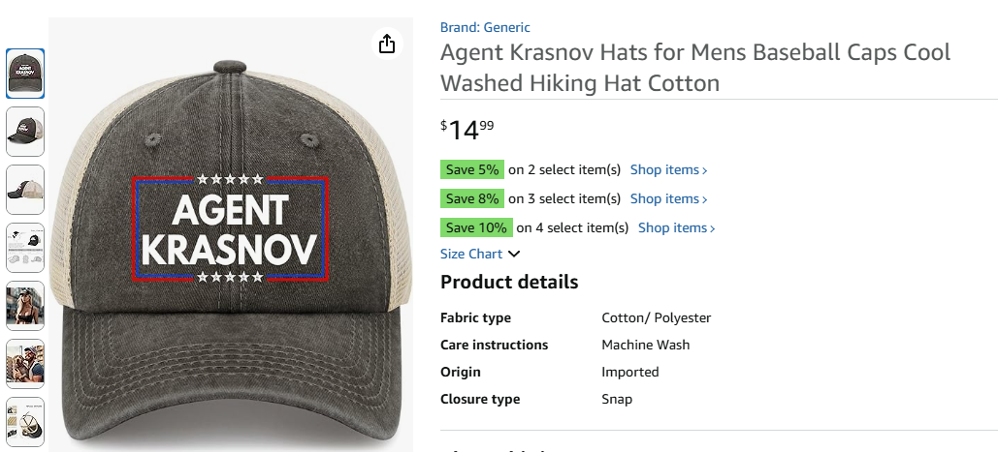Shop items for Save 8% offer

tap(668, 198)
